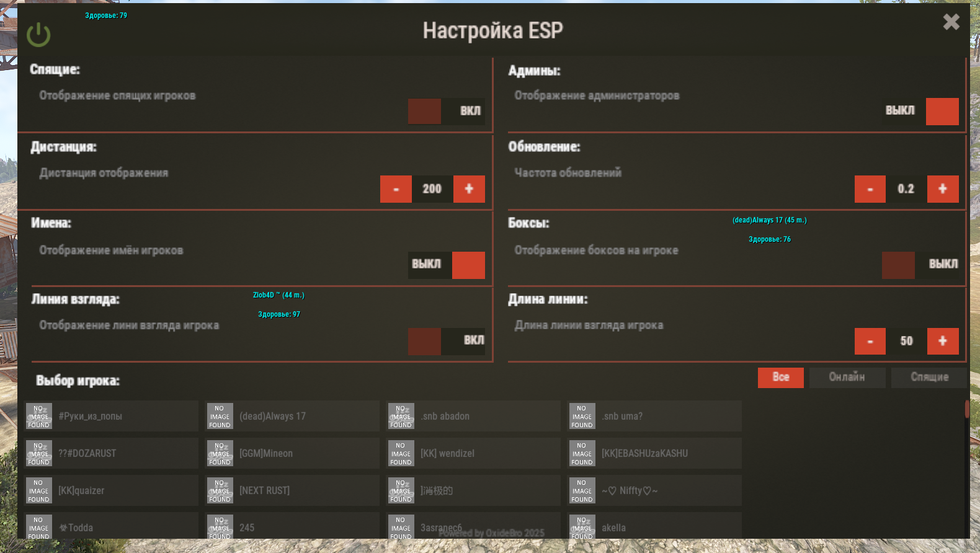The height and width of the screenshot is (553, 980).
Task: Toggle boxes on player switch
Action: coord(920,265)
